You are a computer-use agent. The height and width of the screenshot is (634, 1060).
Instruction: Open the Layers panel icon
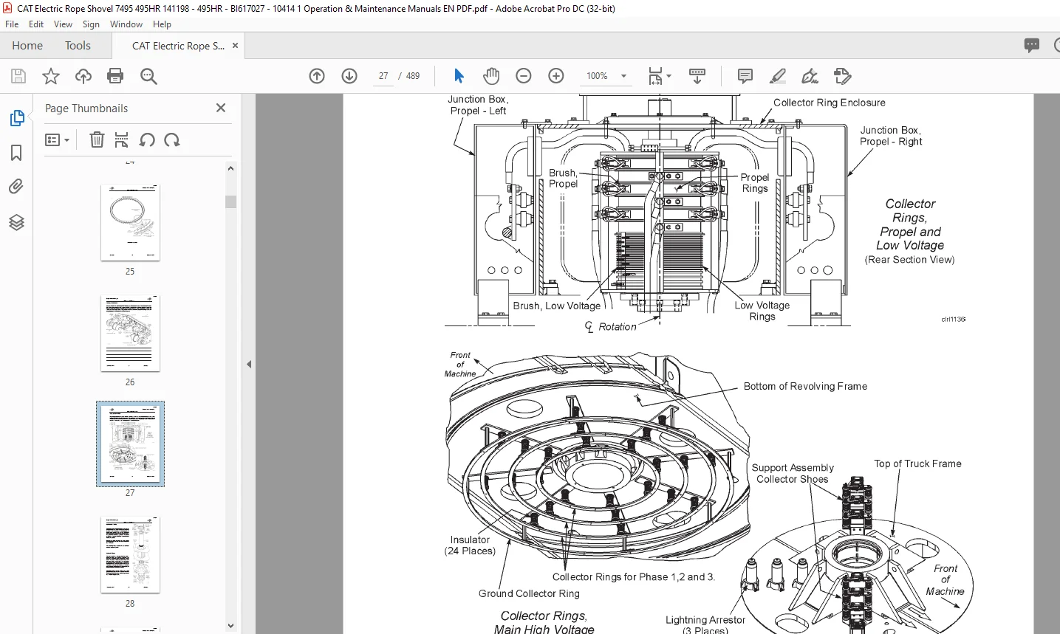pos(16,222)
